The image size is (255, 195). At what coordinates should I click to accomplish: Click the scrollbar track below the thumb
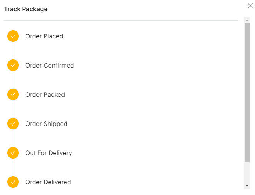247,173
